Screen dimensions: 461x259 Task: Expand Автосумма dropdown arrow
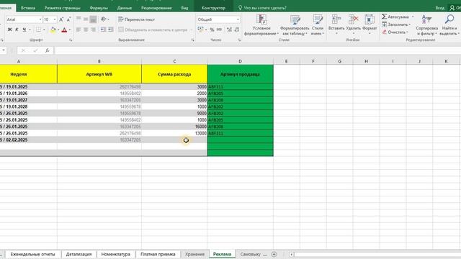tap(413, 17)
